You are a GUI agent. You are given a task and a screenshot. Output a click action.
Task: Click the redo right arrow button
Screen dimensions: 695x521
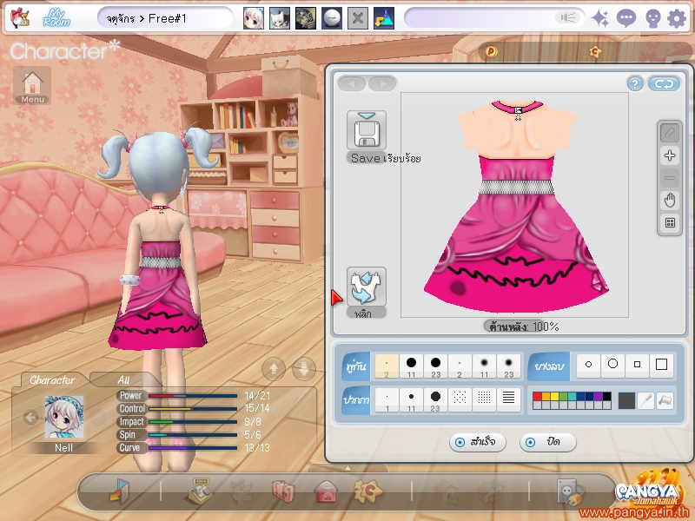[x=382, y=83]
